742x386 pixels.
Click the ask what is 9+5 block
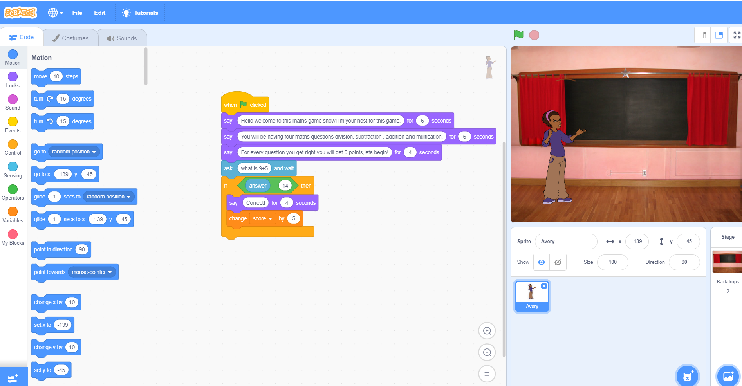(258, 168)
